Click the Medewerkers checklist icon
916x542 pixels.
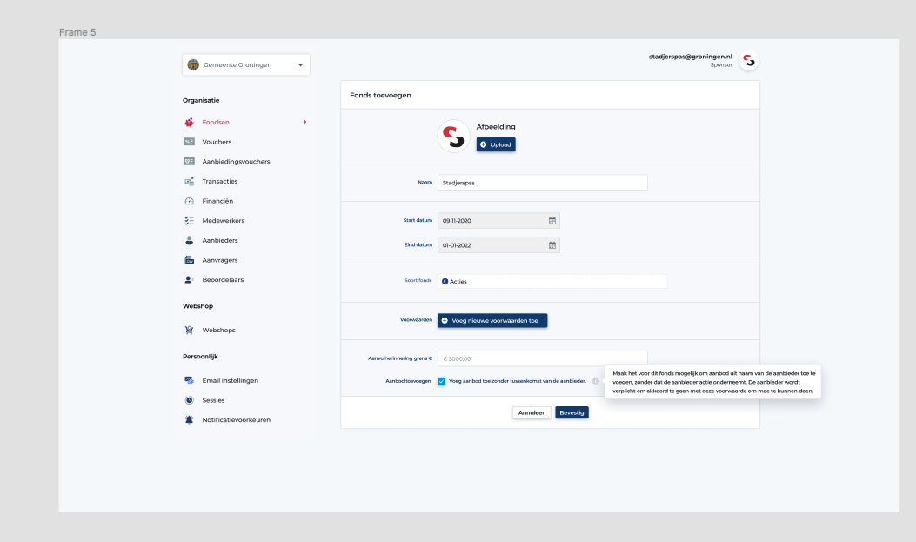click(x=190, y=221)
